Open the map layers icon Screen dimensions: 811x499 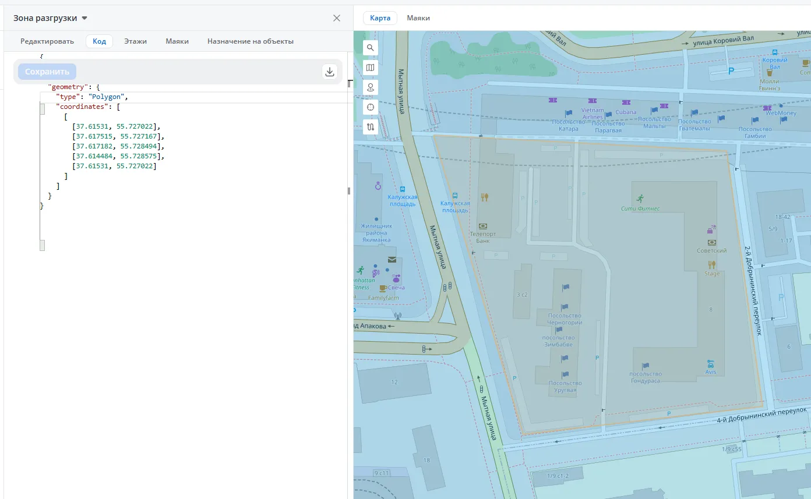(370, 68)
